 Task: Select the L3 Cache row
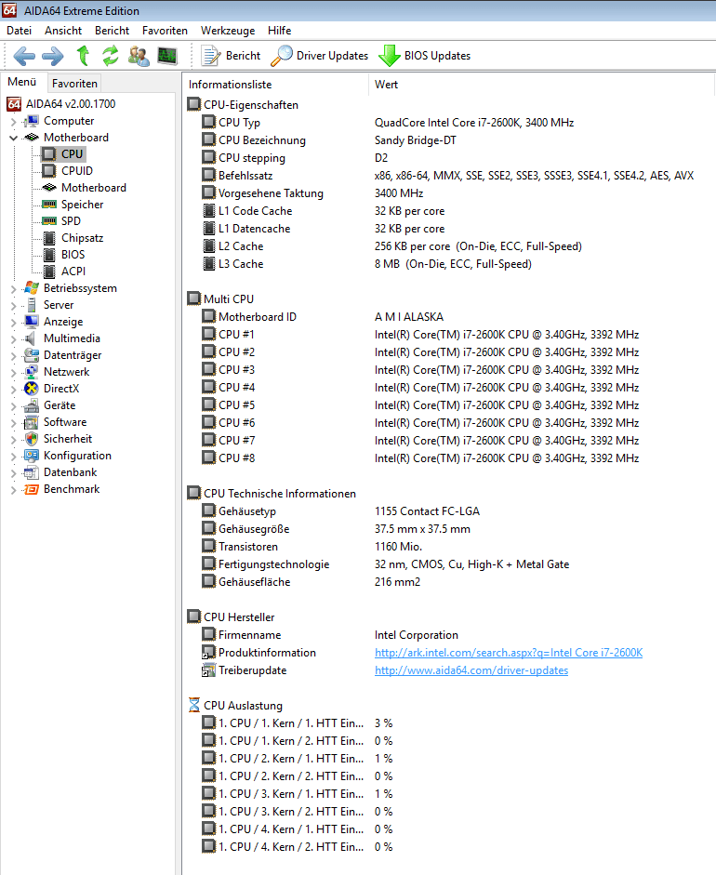[449, 263]
